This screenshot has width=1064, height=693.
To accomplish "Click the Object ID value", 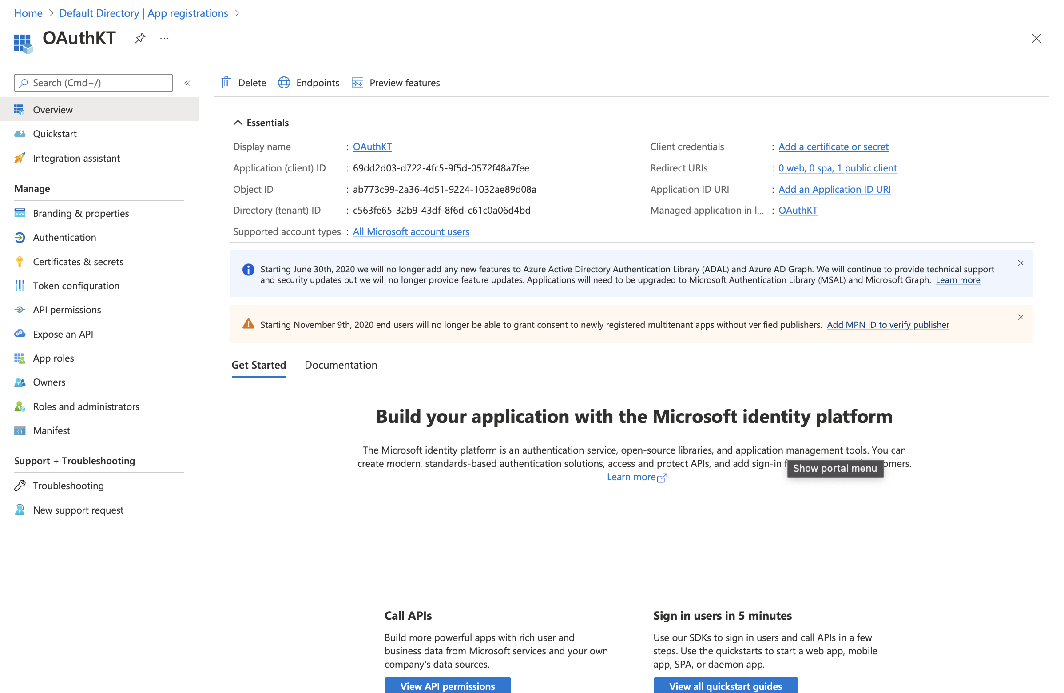I will click(x=445, y=189).
